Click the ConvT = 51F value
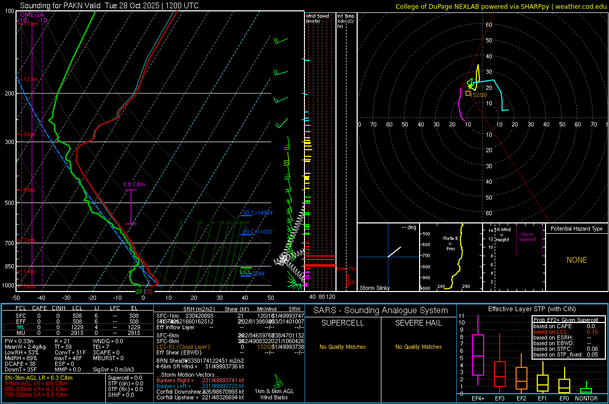Image resolution: width=609 pixels, height=404 pixels. pyautogui.click(x=70, y=353)
